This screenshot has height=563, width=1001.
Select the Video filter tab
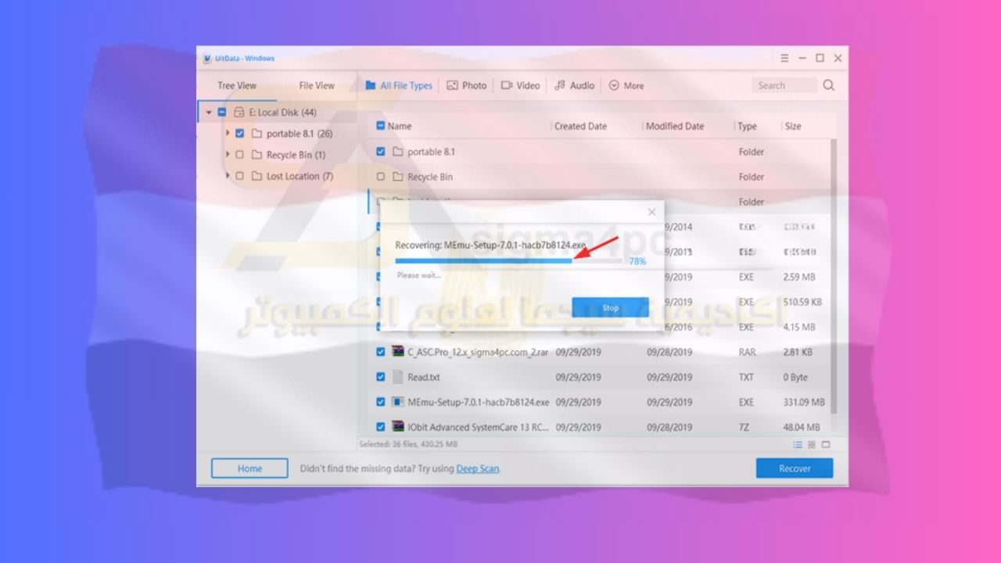click(x=521, y=85)
